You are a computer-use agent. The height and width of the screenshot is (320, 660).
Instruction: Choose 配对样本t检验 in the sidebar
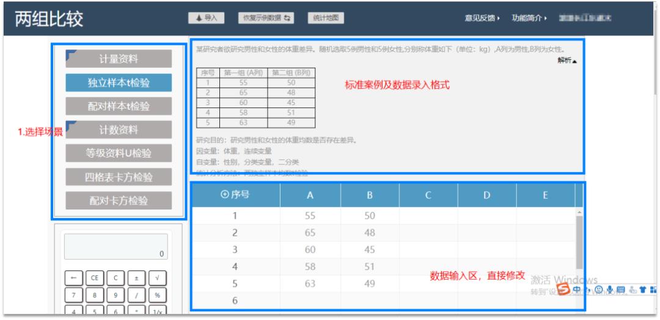coord(119,106)
